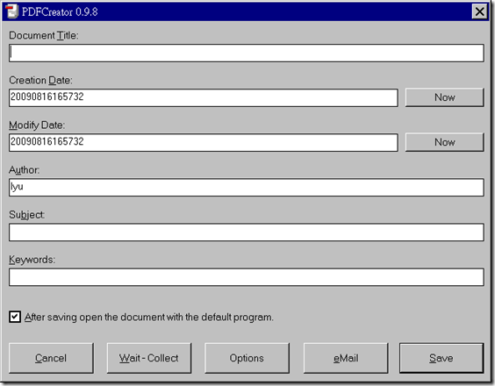Click the Creation Date text field
The width and height of the screenshot is (495, 386).
204,98
